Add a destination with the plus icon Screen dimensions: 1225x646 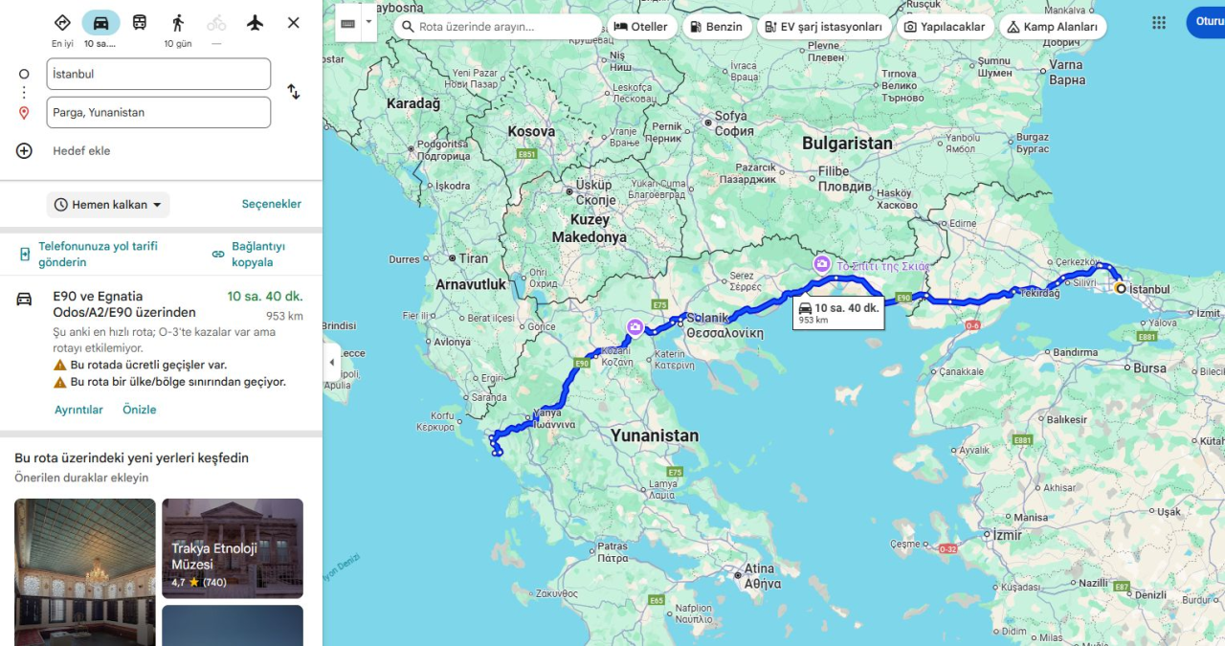point(24,150)
